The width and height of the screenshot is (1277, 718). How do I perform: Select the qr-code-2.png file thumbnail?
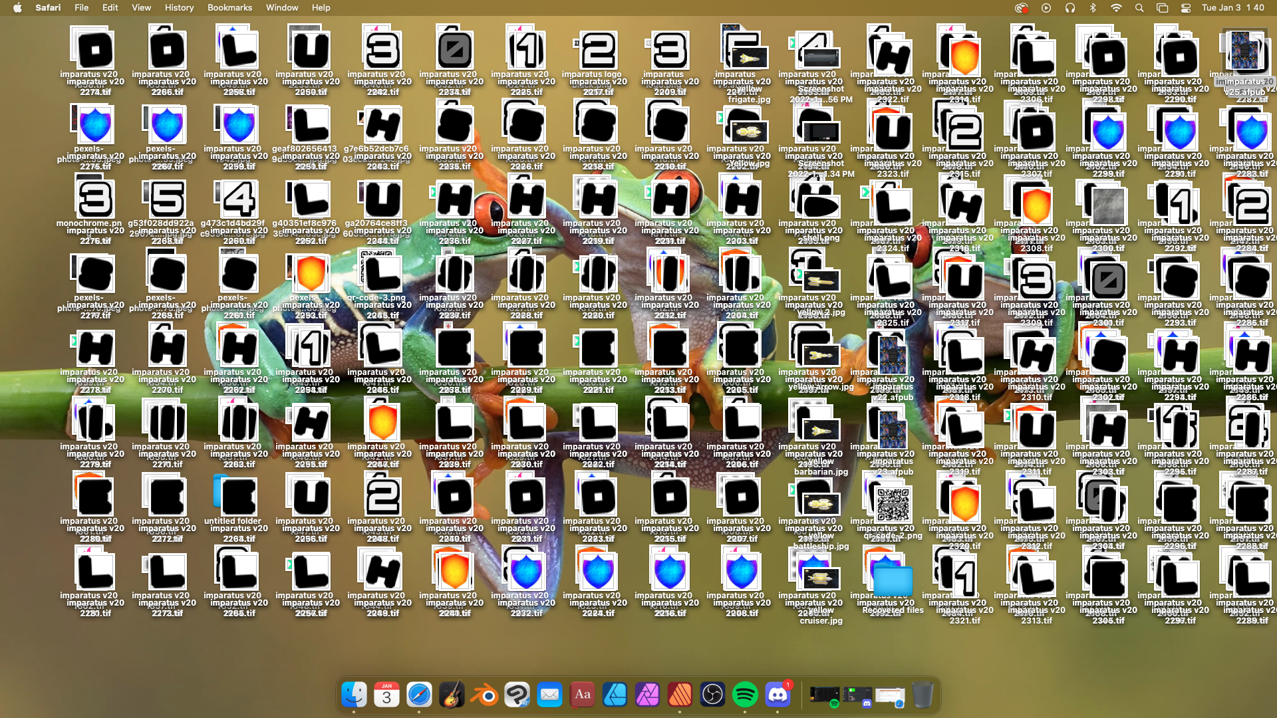893,505
